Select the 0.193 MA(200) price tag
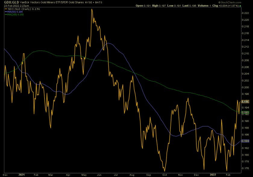The height and width of the screenshot is (177, 253). (245, 112)
